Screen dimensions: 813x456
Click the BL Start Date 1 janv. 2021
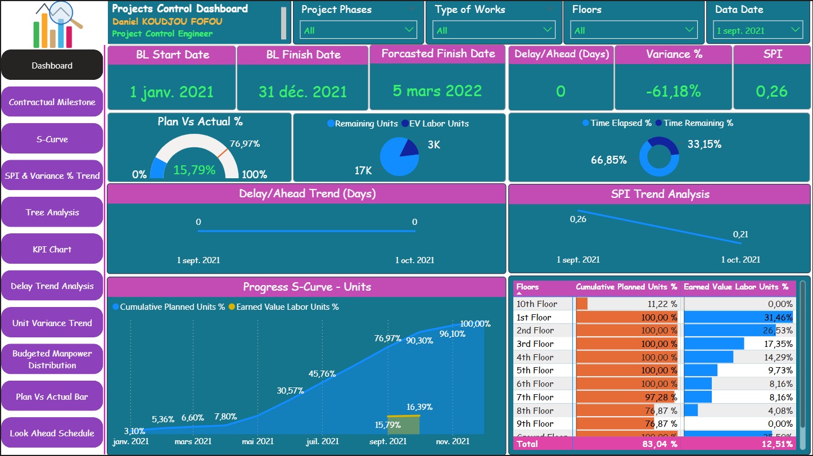pyautogui.click(x=171, y=92)
